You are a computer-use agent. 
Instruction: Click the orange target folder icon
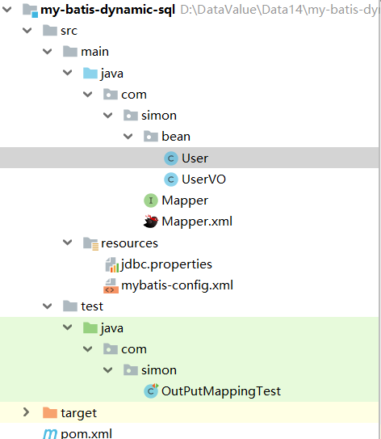(x=50, y=412)
